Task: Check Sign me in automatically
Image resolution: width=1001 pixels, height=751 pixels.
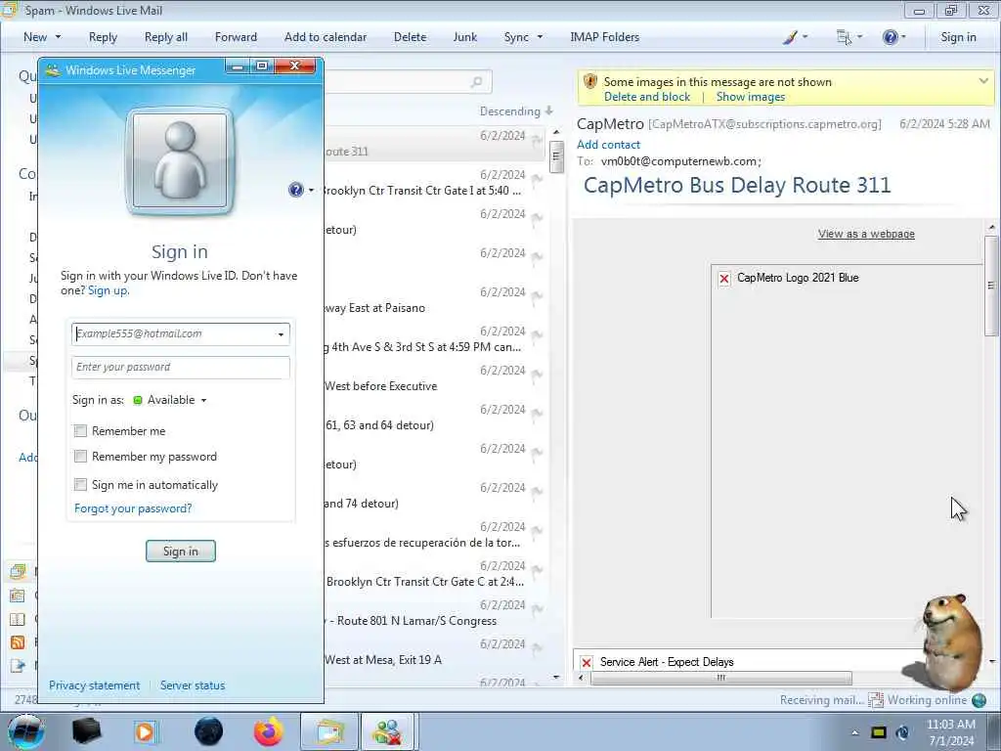Action: [80, 485]
